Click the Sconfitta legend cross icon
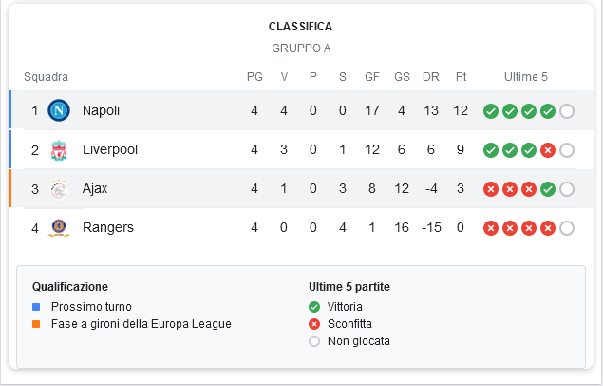The width and height of the screenshot is (603, 386). (314, 324)
